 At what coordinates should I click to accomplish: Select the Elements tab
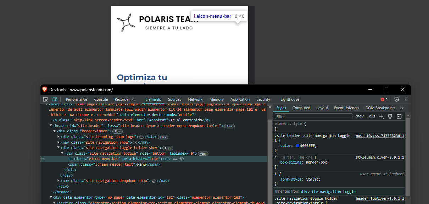tap(153, 99)
